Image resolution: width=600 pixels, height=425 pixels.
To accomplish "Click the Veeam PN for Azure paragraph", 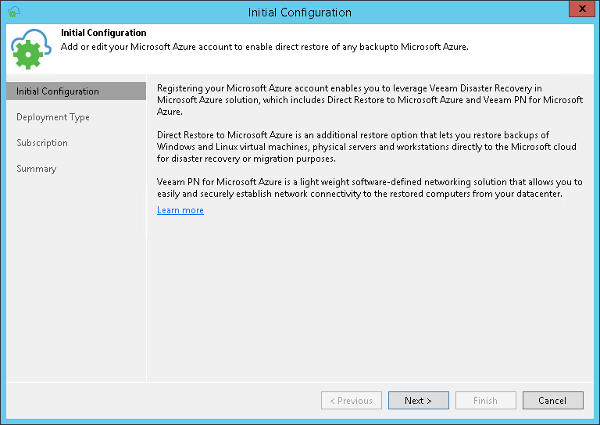I will click(x=370, y=187).
